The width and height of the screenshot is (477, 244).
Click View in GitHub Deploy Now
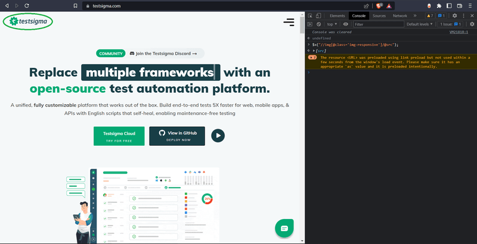coord(177,136)
